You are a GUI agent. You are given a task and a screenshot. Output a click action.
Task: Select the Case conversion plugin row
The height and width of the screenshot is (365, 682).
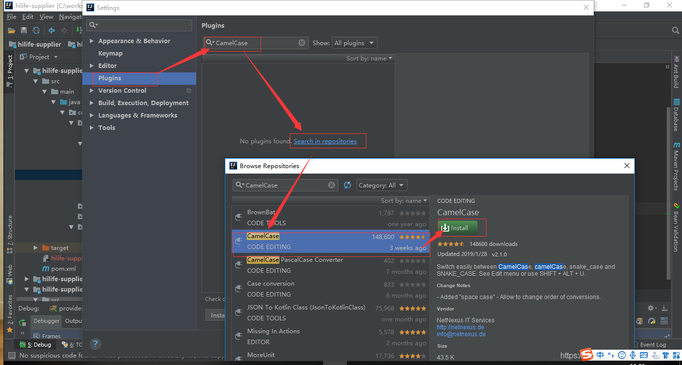[x=331, y=289]
